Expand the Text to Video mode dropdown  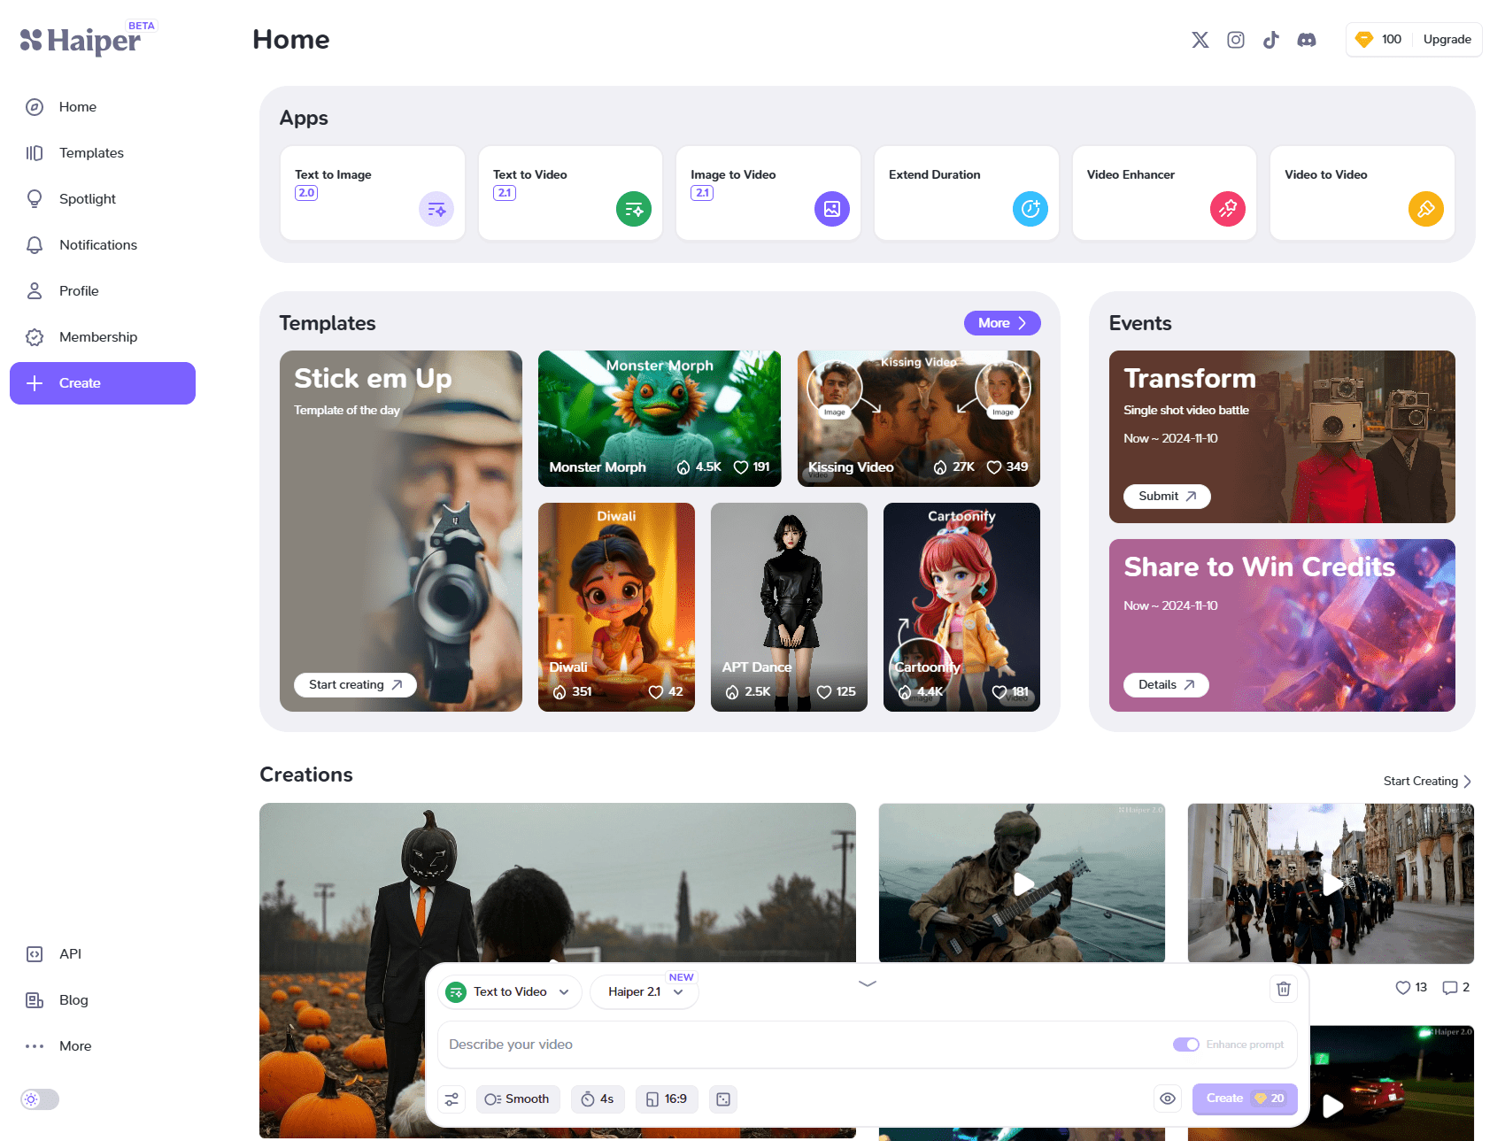pyautogui.click(x=510, y=992)
